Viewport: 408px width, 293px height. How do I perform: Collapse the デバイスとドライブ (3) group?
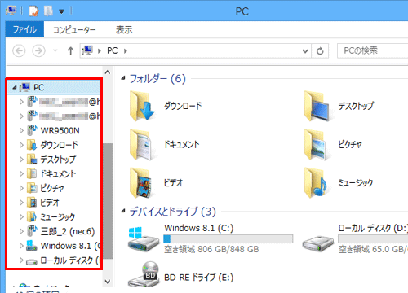[x=123, y=211]
